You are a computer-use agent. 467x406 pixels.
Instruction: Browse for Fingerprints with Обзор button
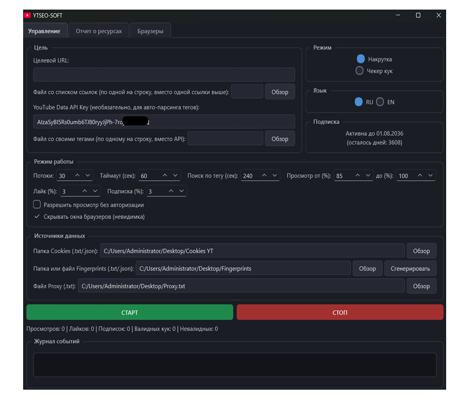(x=367, y=269)
